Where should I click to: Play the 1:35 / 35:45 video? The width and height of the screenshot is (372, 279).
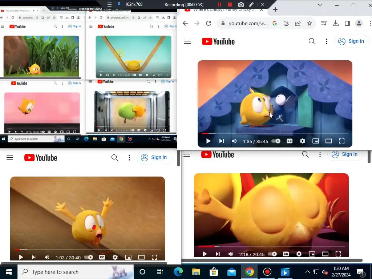click(x=208, y=141)
